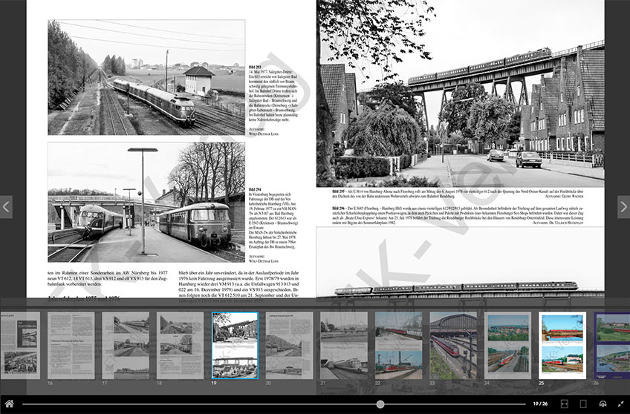Switch to double-page spread view
The height and width of the screenshot is (414, 630).
click(564, 404)
